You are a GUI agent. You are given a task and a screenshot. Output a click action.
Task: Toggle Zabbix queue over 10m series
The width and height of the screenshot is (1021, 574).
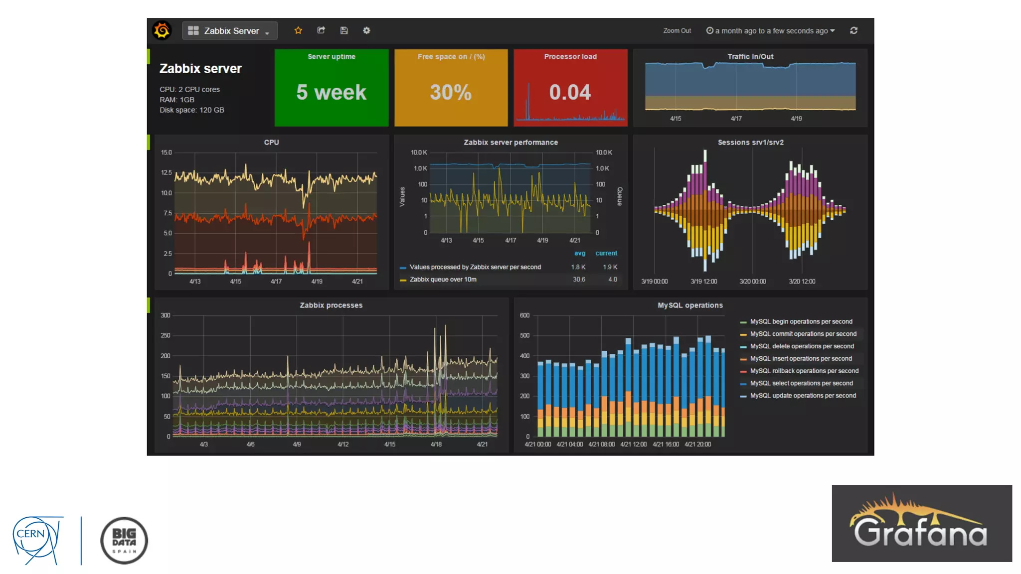coord(443,280)
